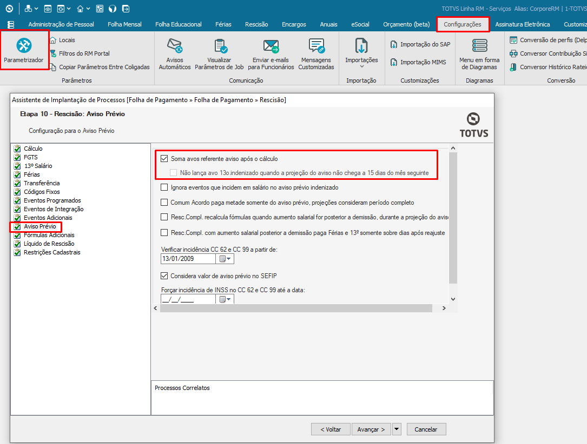The image size is (587, 444).
Task: Open the Férias ribbon tab
Action: [x=223, y=24]
